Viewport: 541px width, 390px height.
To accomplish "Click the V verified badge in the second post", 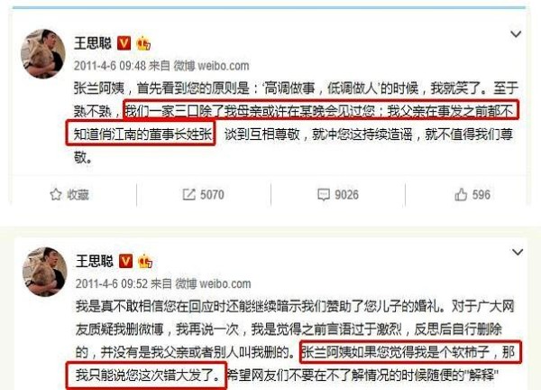I will tap(125, 262).
